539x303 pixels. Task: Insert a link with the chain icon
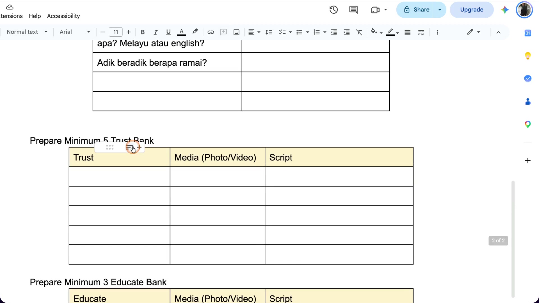[211, 32]
